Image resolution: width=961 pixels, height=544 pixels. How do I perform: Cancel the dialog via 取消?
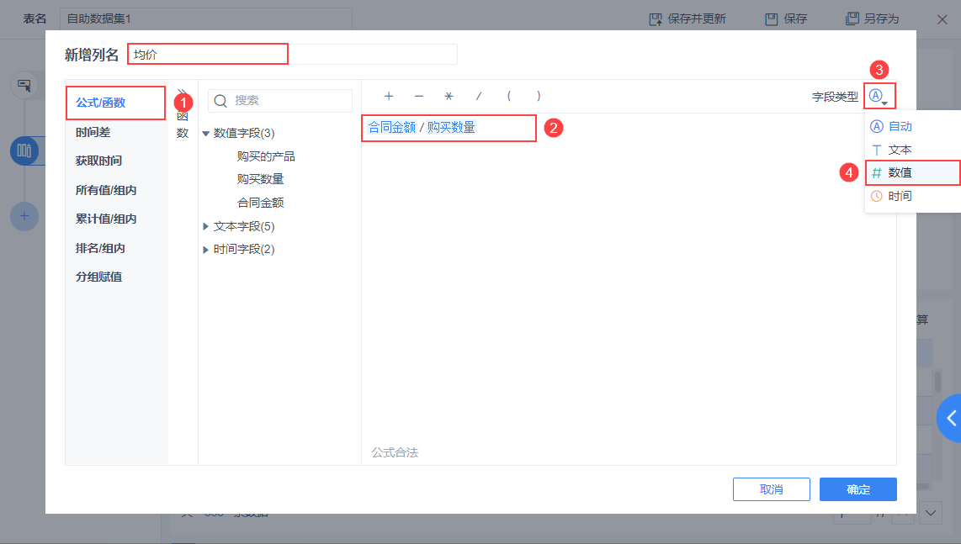pos(771,489)
